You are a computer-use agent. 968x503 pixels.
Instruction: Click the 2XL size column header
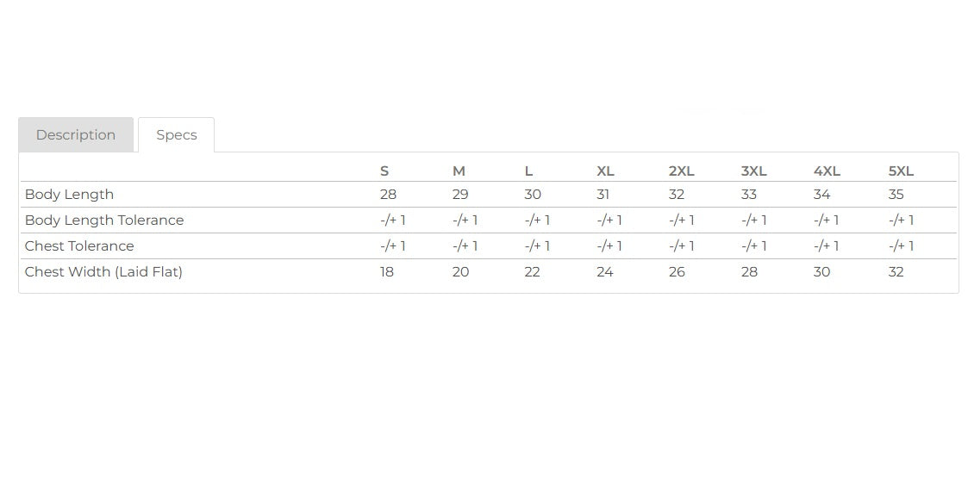[x=682, y=171]
